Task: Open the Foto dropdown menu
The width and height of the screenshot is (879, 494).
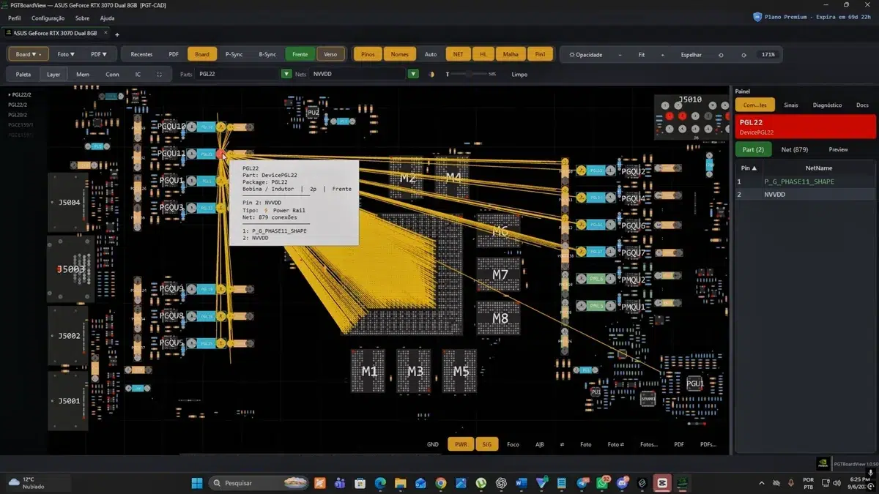Action: (66, 54)
